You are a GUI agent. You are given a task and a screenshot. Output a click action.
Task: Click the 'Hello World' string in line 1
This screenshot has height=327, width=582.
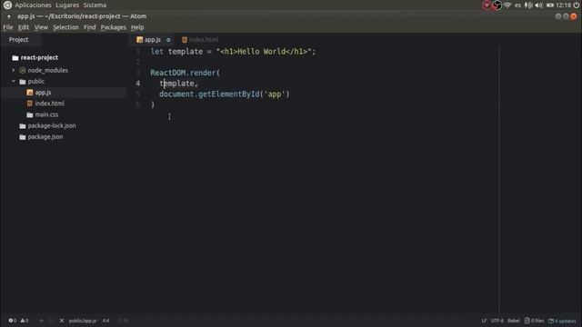pos(264,52)
